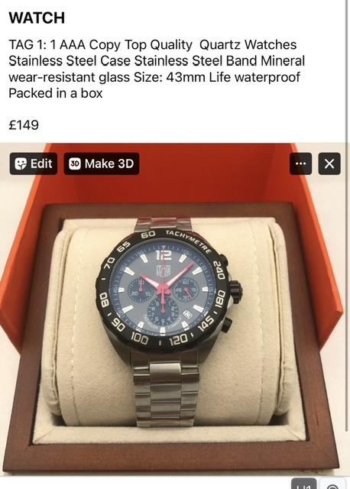The image size is (350, 489).
Task: Click the TACHYMETRE bezel text on the watch
Action: [x=188, y=241]
